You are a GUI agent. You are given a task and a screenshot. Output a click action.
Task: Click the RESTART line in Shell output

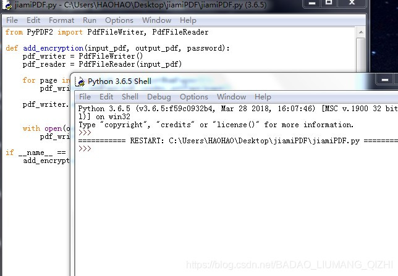(x=238, y=141)
